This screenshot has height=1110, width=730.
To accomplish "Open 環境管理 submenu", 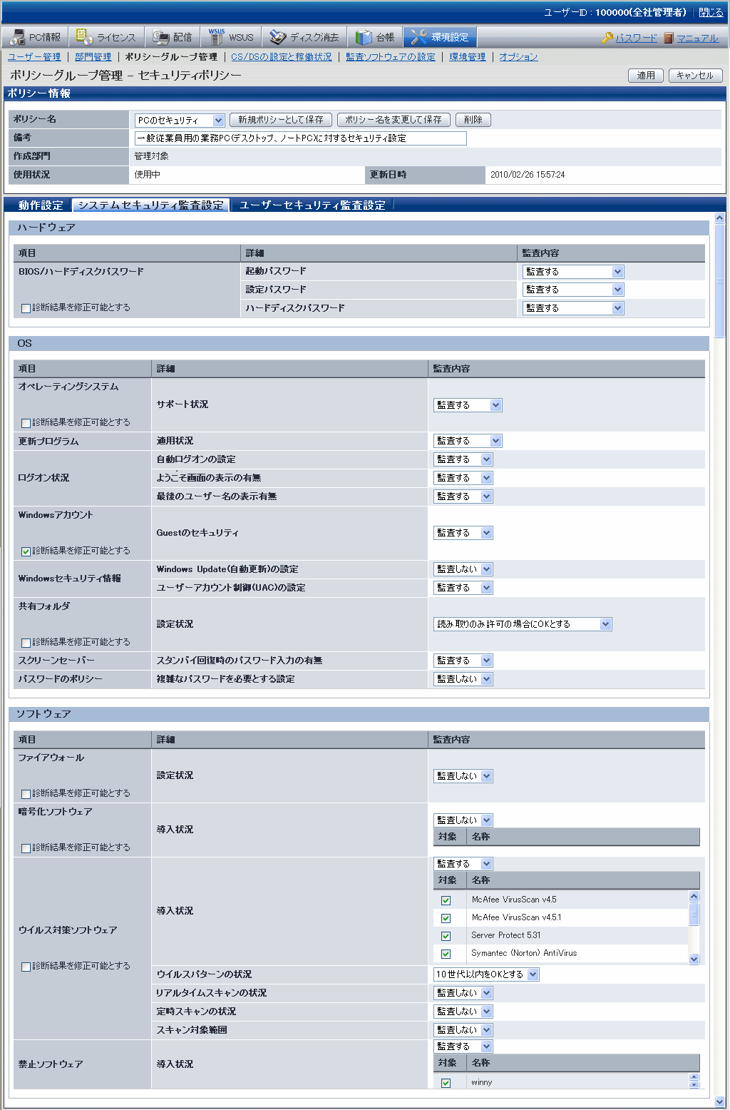I will [x=468, y=57].
